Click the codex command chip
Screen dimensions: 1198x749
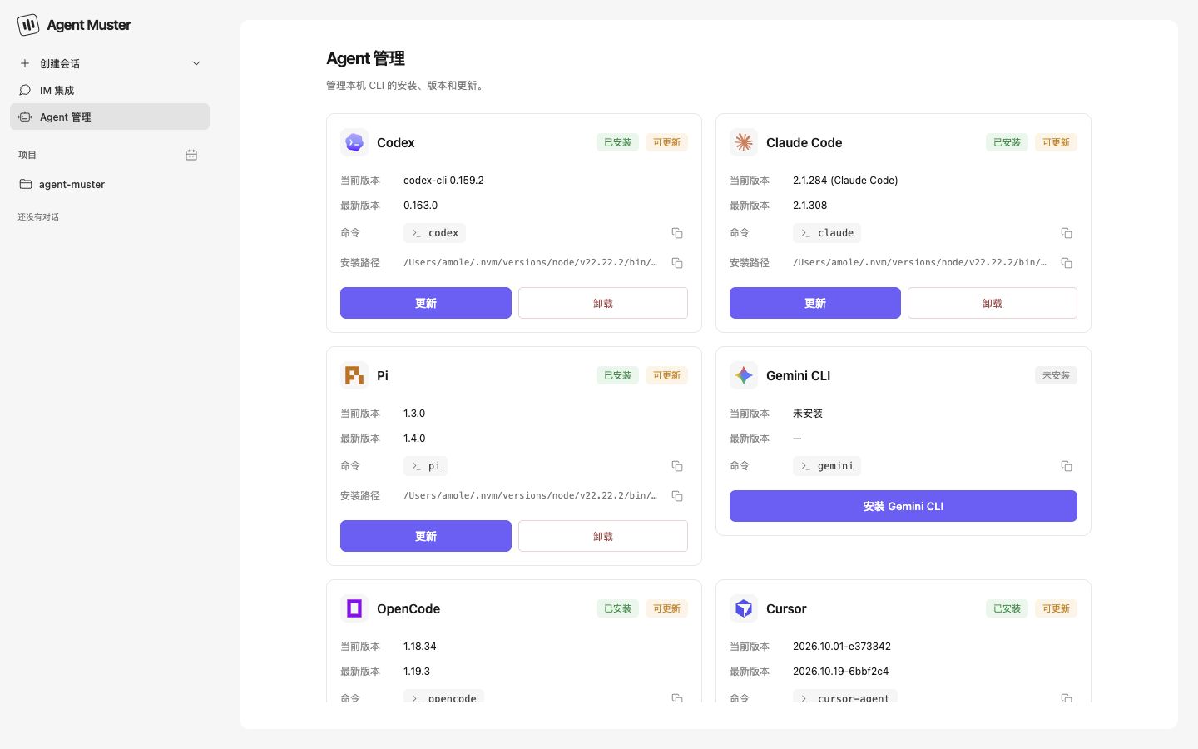point(434,233)
